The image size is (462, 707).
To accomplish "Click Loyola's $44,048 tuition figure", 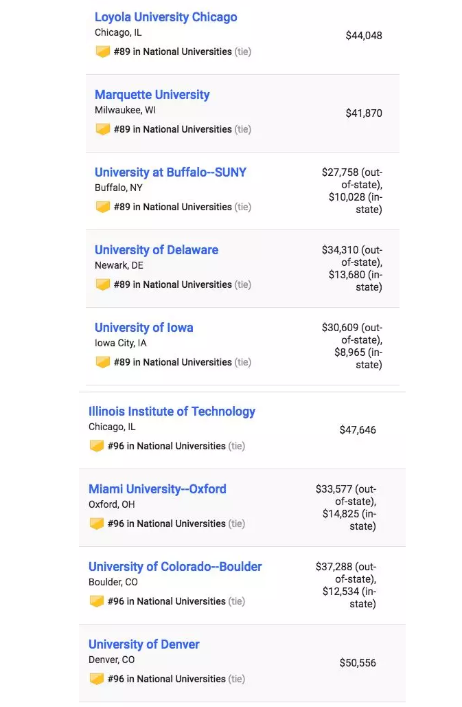I will pyautogui.click(x=364, y=36).
